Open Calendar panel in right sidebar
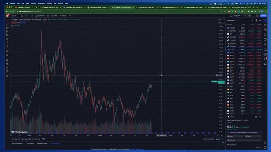 pyautogui.click(x=265, y=39)
